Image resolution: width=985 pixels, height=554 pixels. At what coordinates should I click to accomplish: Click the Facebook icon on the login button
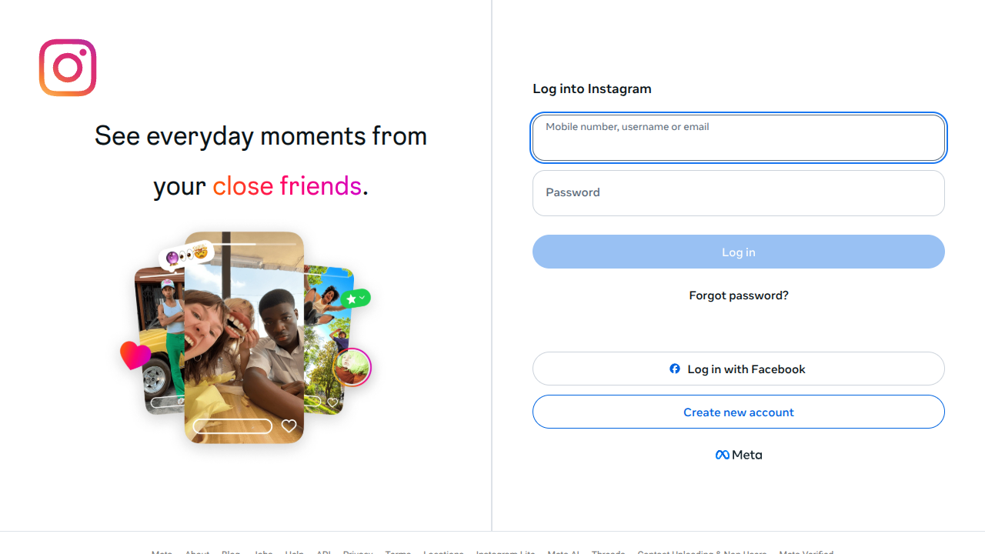click(674, 369)
